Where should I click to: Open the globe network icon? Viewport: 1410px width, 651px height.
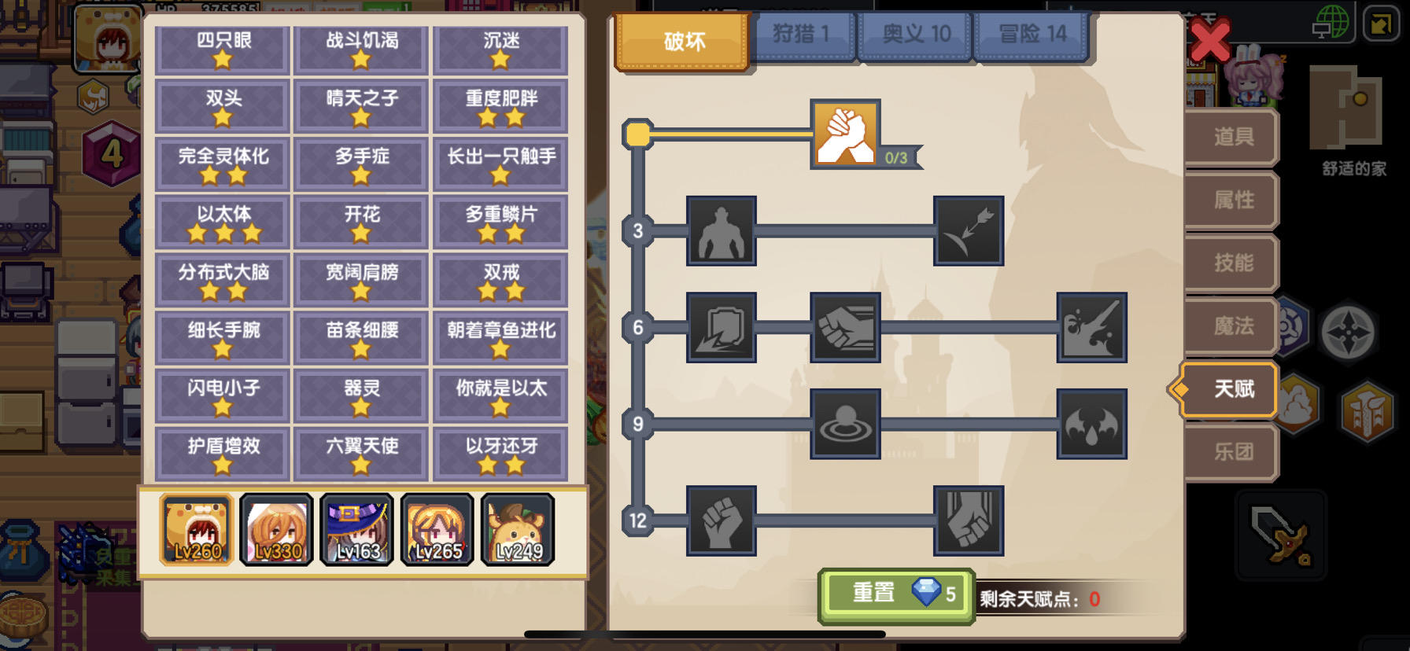tap(1331, 22)
